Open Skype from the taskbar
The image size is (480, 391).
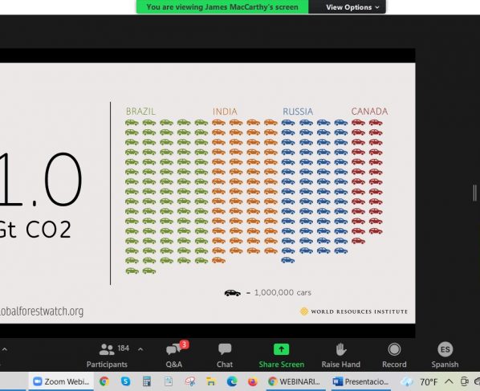[x=125, y=381]
